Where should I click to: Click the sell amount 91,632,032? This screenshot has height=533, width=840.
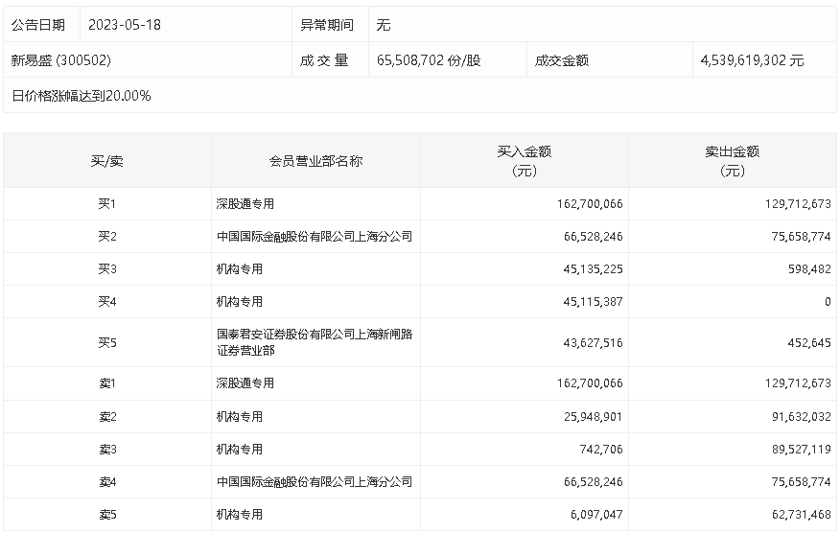click(802, 416)
